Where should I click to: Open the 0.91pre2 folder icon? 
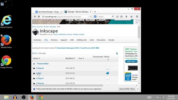[x=34, y=68]
